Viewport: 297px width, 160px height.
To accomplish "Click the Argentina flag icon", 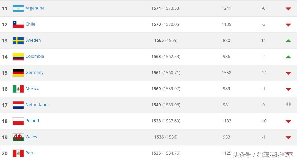I will [x=18, y=8].
